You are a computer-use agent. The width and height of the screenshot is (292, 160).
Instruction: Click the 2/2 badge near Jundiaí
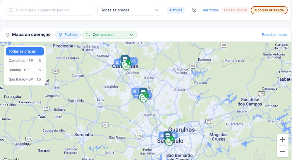pyautogui.click(x=150, y=88)
